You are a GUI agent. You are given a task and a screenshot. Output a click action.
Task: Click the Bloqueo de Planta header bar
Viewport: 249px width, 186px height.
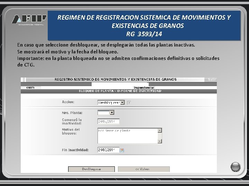click(x=119, y=91)
